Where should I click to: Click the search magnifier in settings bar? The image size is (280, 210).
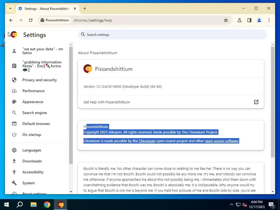[83, 34]
